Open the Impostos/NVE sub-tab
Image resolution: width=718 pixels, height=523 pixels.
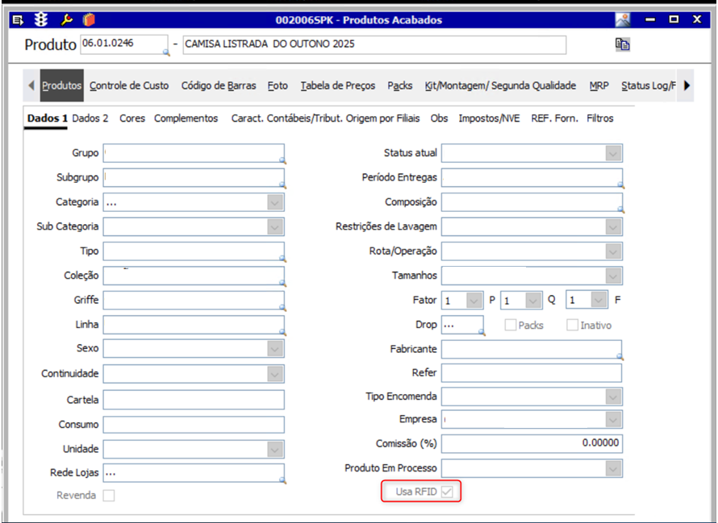point(489,118)
